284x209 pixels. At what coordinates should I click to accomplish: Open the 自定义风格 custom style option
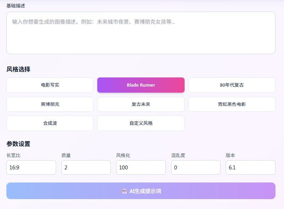click(141, 123)
